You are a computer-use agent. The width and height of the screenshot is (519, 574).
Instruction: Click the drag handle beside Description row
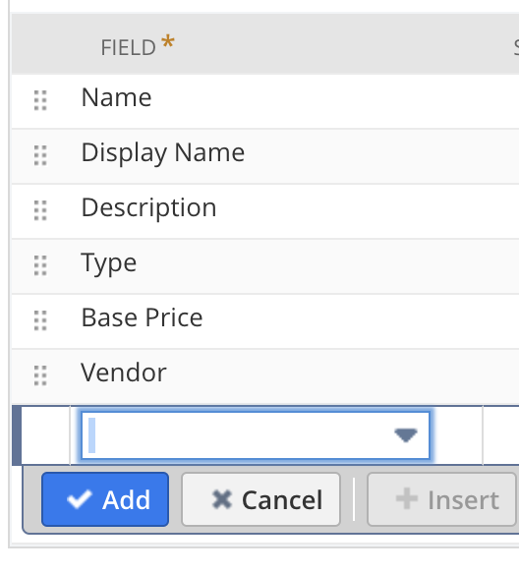click(x=40, y=210)
